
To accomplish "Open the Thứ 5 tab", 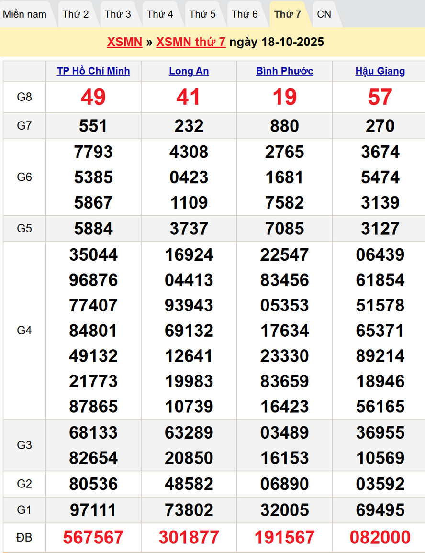I will (x=202, y=14).
